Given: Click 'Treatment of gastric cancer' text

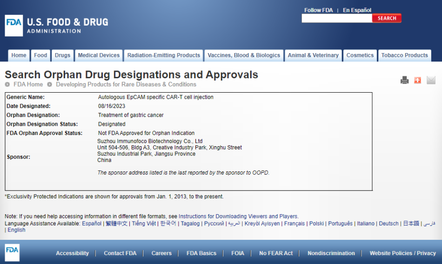Looking at the screenshot, I should click(131, 115).
